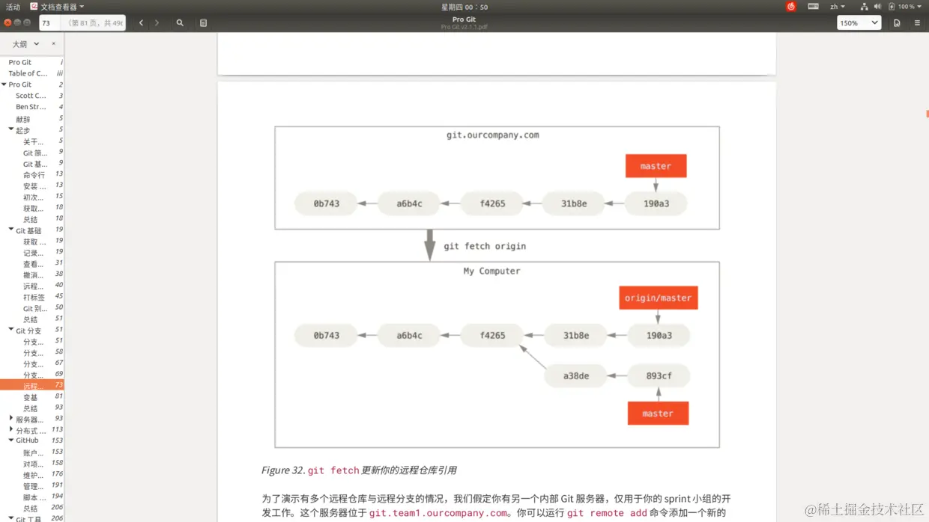Open the keyboard input tray icon

[813, 7]
